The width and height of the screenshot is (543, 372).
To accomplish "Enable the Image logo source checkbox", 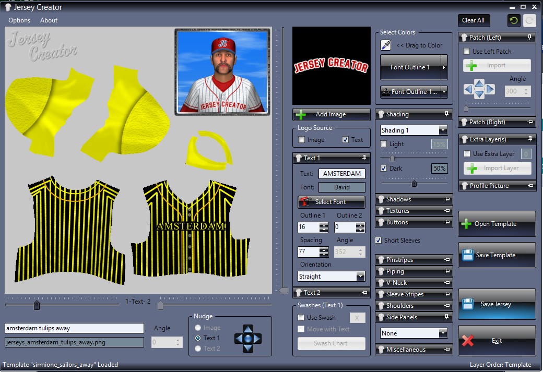I will [x=301, y=140].
